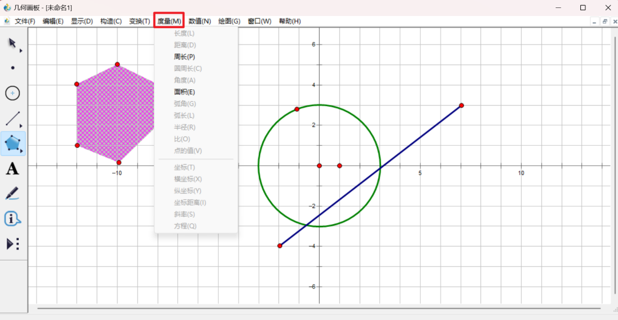Screen dimensions: 618x320
Task: Select the unit point right of the origin
Action: 339,166
